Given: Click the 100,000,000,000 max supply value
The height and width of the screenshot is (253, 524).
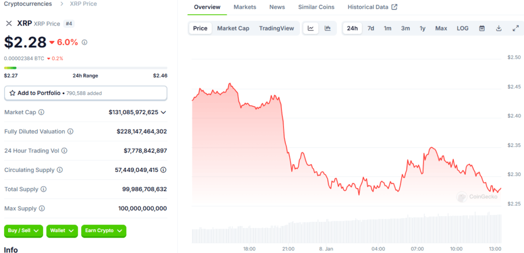Looking at the screenshot, I should point(143,209).
